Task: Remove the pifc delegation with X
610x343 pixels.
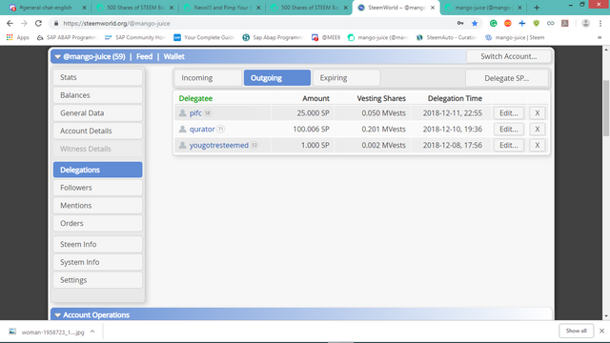Action: [538, 113]
